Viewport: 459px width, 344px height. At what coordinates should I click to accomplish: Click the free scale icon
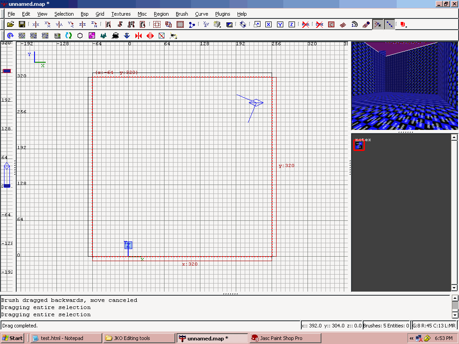click(x=257, y=25)
